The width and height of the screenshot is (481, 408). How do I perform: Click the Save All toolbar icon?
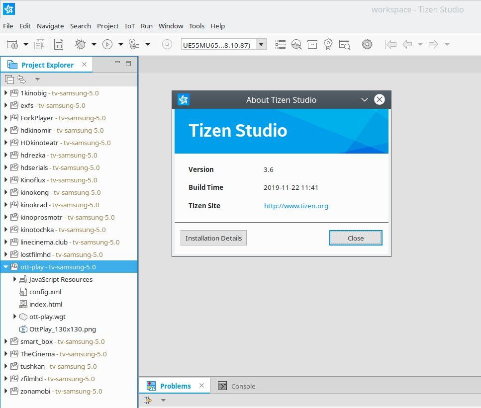click(x=39, y=44)
